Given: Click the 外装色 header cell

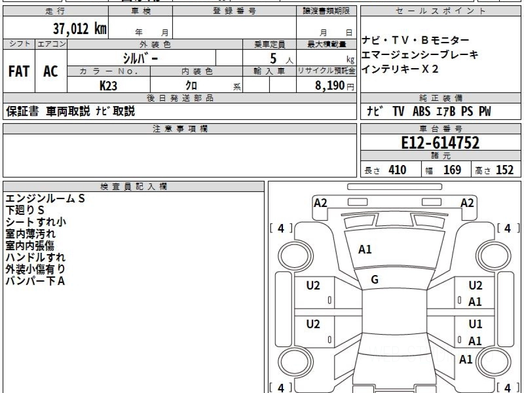Looking at the screenshot, I should [x=155, y=44].
